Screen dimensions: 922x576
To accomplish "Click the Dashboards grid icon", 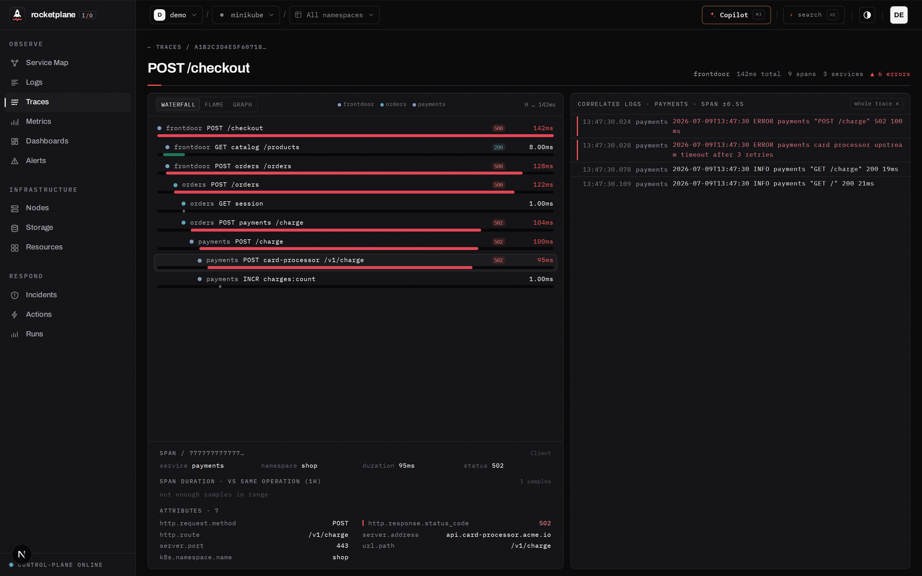I will coord(15,141).
